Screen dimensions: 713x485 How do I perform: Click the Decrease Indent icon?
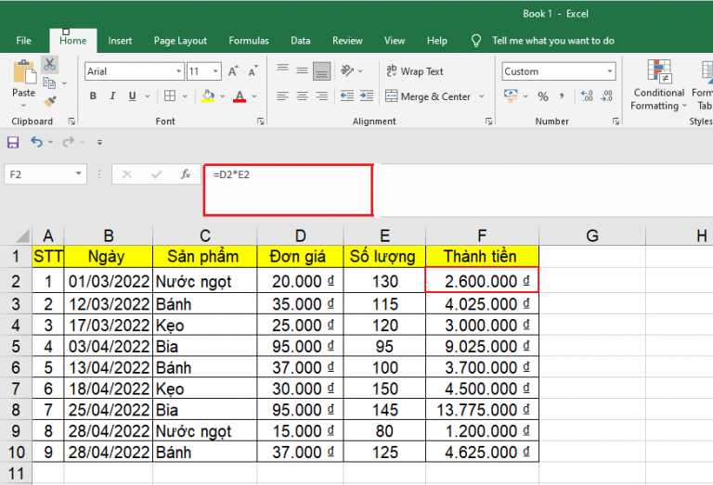[347, 96]
